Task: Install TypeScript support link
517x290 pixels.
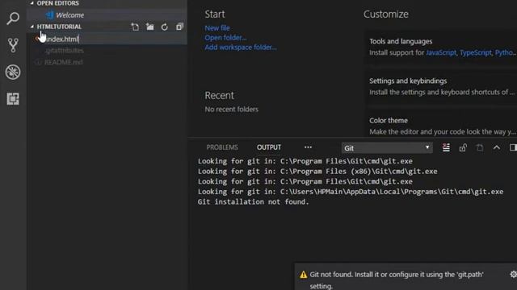Action: pyautogui.click(x=475, y=52)
